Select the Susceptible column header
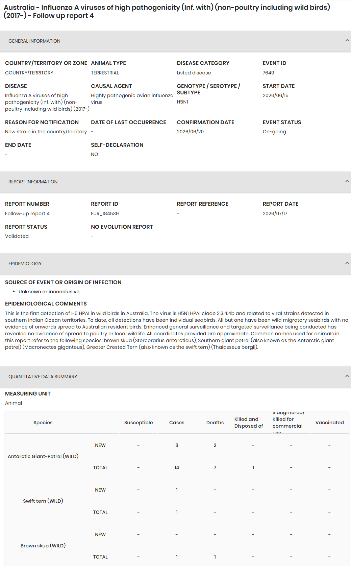Screen dimensions: 351x566 pyautogui.click(x=139, y=423)
